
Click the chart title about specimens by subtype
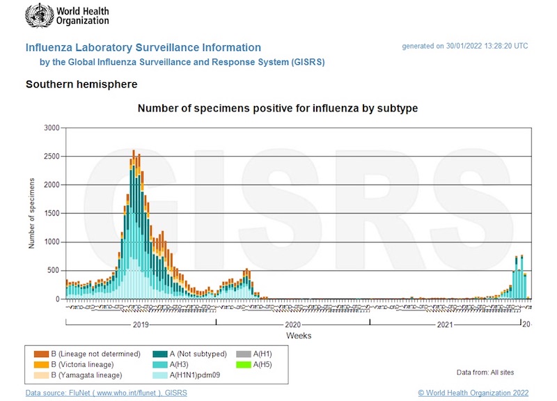click(278, 109)
